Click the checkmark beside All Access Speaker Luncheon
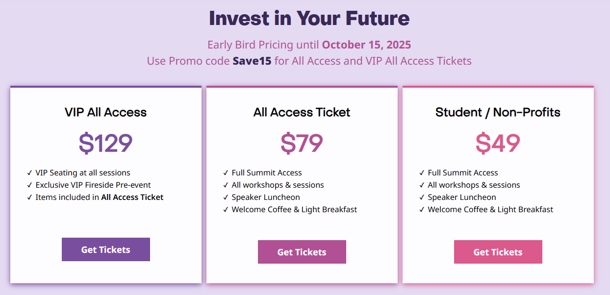 click(226, 197)
